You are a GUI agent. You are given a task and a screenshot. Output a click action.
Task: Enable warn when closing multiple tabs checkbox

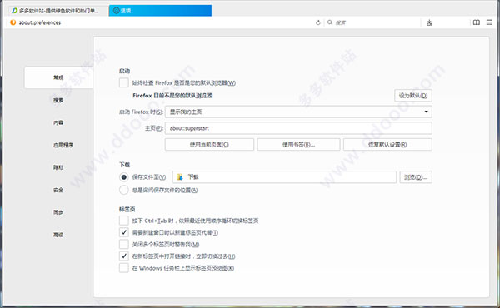tap(123, 244)
